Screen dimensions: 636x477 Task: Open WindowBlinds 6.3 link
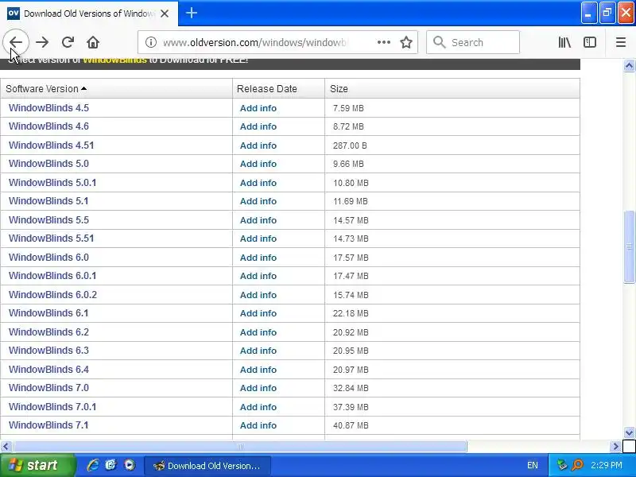tap(48, 350)
